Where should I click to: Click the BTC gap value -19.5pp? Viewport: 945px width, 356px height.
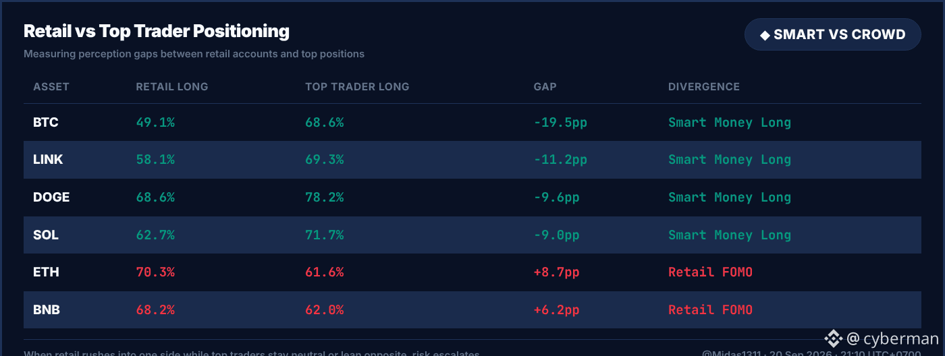pyautogui.click(x=560, y=123)
